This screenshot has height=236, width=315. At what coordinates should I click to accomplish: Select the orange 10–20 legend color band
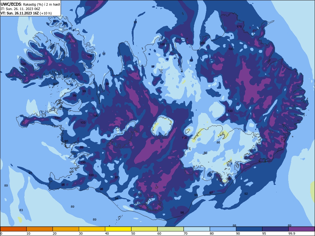(40, 229)
